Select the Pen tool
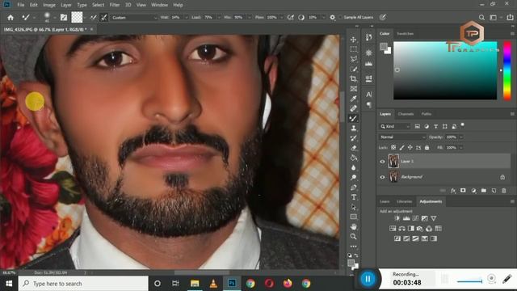Screen dimensions: 517x291 354,188
